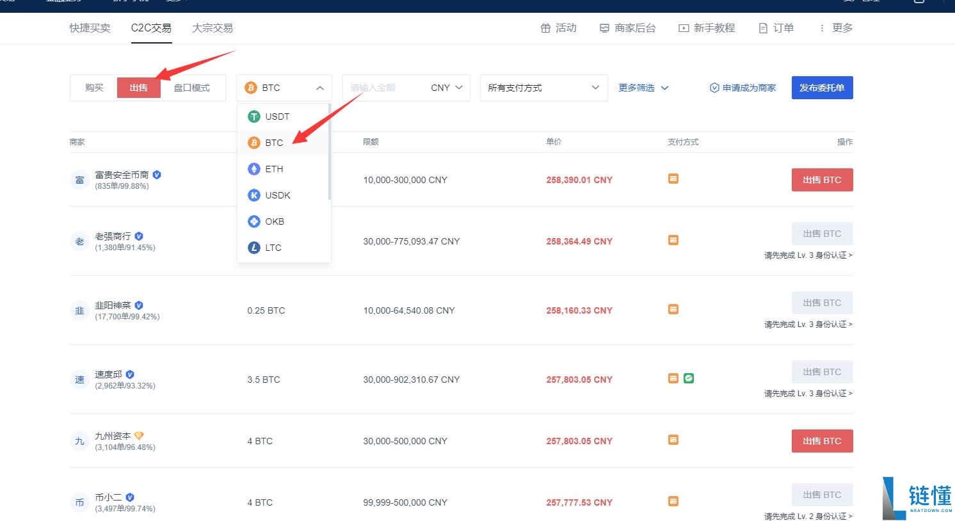Click 出售 BTC for 九州资本
Screen dimensions: 955x521
click(822, 441)
